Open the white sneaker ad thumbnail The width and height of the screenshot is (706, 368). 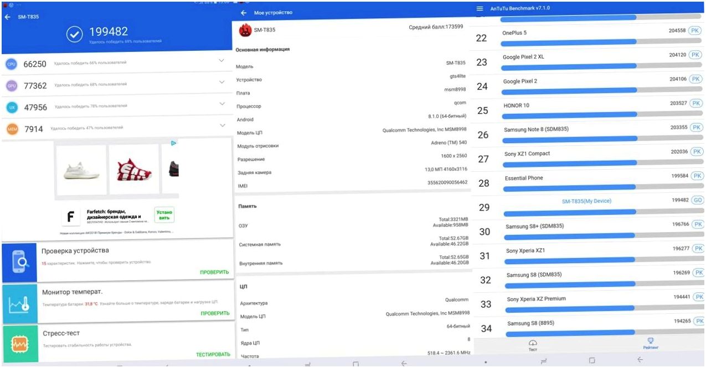pos(81,169)
